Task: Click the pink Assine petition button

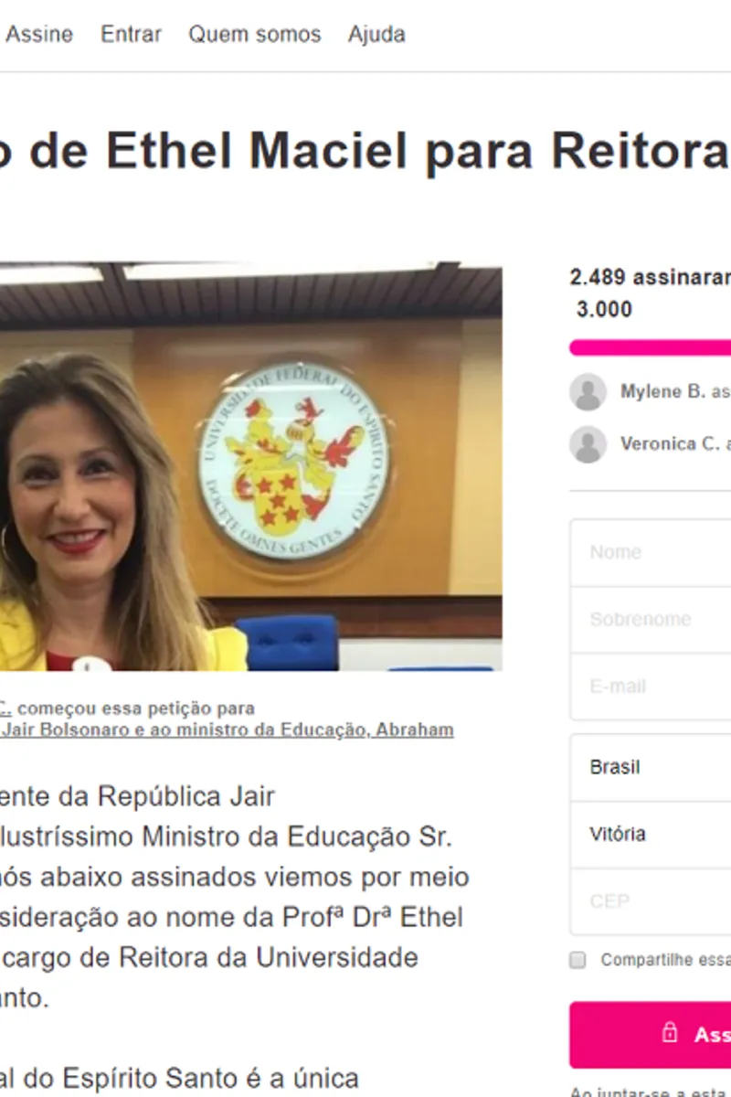Action: click(x=651, y=1035)
